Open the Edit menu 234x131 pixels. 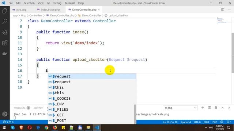coord(18,3)
